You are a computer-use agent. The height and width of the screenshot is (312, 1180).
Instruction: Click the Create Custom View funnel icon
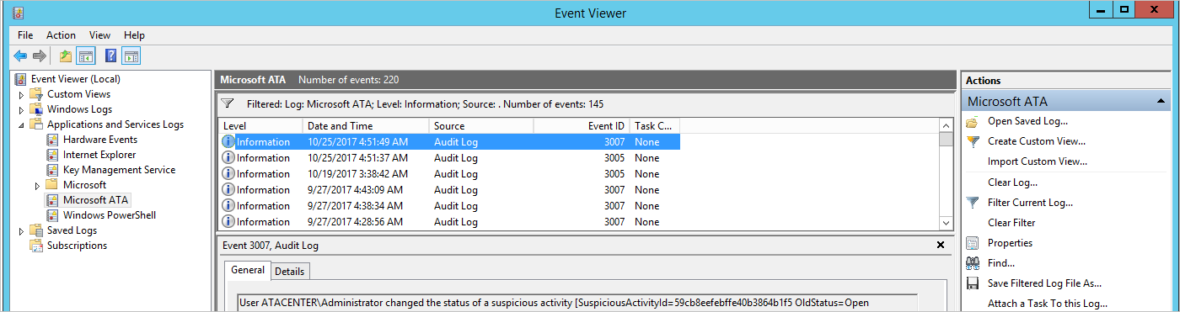point(973,141)
